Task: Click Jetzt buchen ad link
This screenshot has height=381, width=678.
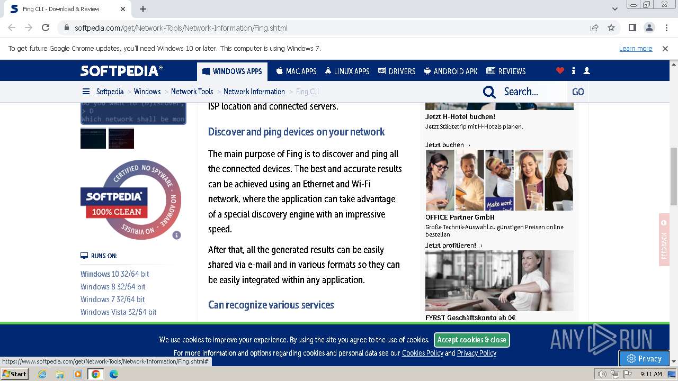Action: tap(447, 145)
